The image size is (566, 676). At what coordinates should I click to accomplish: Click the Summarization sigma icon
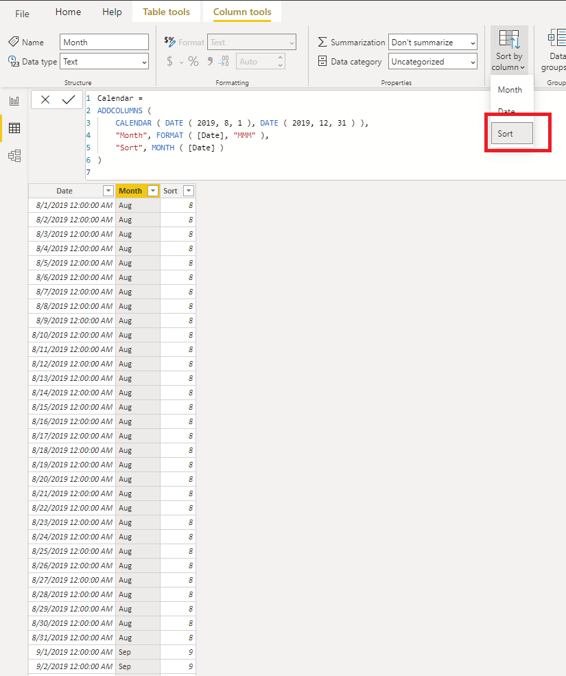(x=322, y=42)
